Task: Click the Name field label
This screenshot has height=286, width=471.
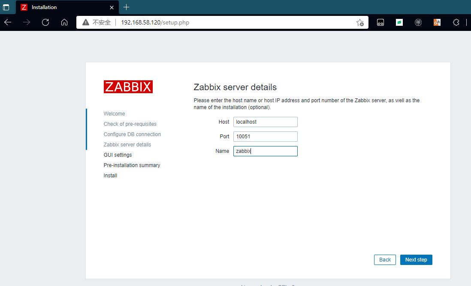Action: [x=222, y=151]
